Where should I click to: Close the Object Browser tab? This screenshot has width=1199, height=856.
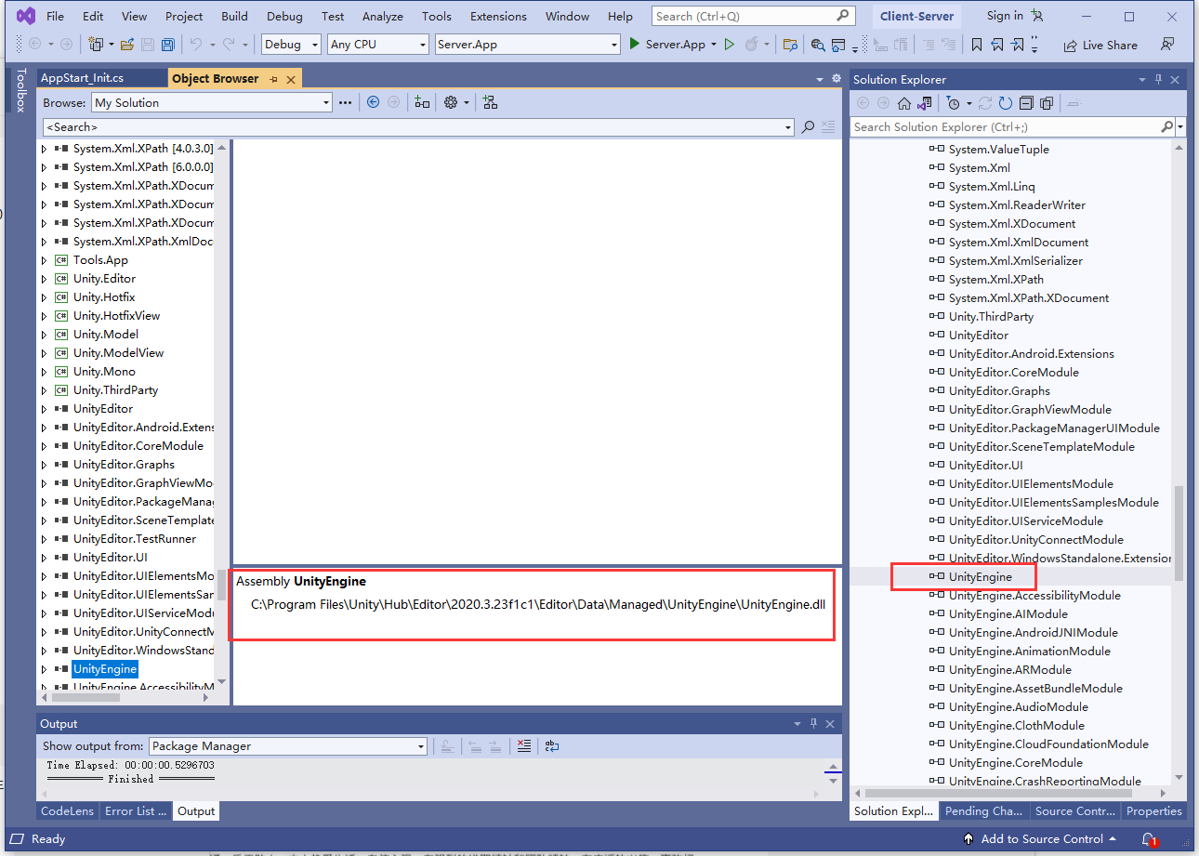click(291, 79)
